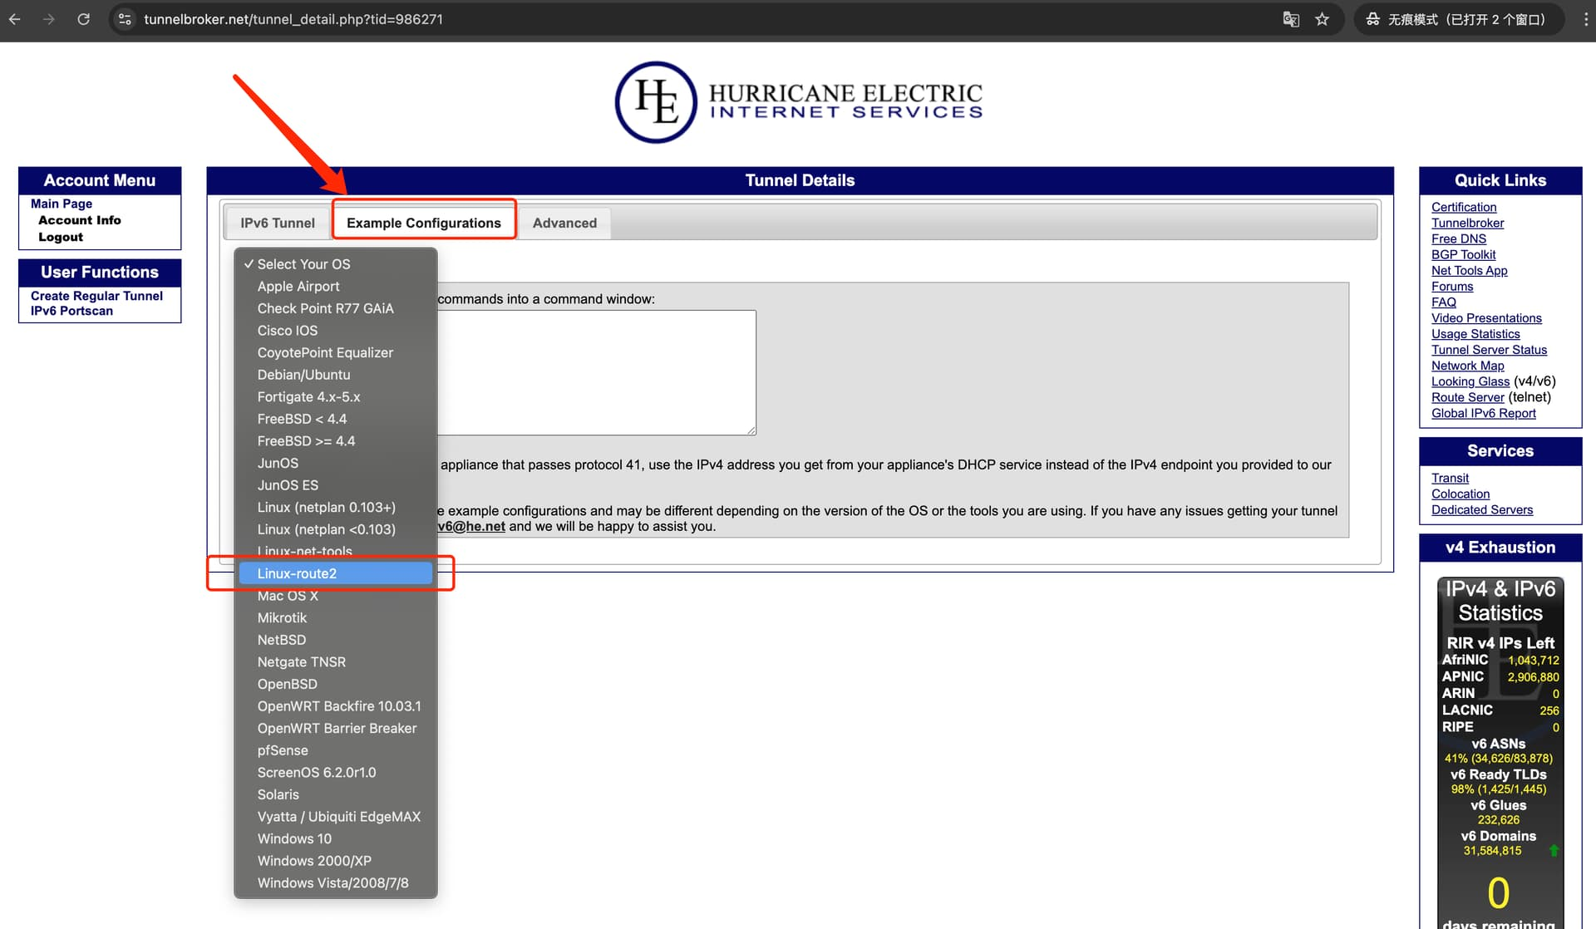Switch to the Advanced tab
The image size is (1596, 929).
pos(564,223)
